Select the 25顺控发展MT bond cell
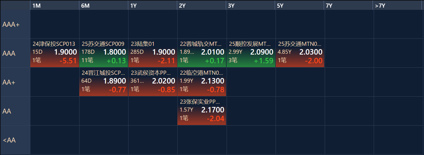The image size is (424, 155). tap(251, 53)
